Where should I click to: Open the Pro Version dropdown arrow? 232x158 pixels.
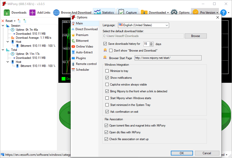(217, 13)
